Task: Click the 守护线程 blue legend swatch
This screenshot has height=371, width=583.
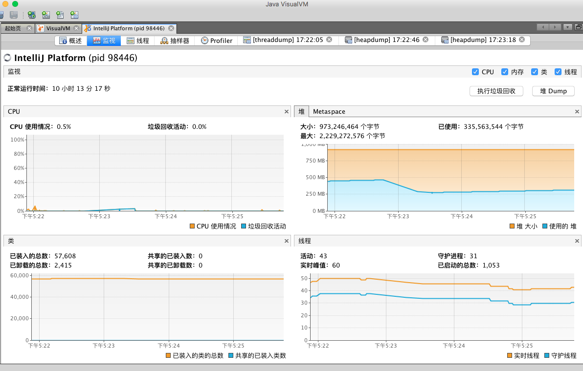Action: point(547,355)
